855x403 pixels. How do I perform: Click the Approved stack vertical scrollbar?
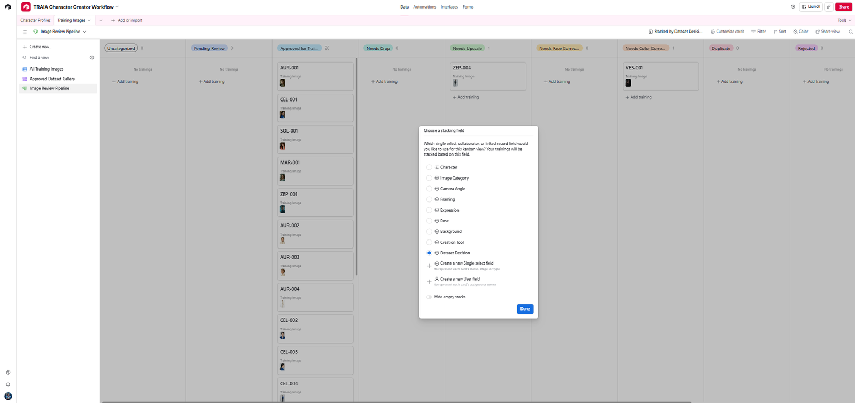(x=356, y=167)
